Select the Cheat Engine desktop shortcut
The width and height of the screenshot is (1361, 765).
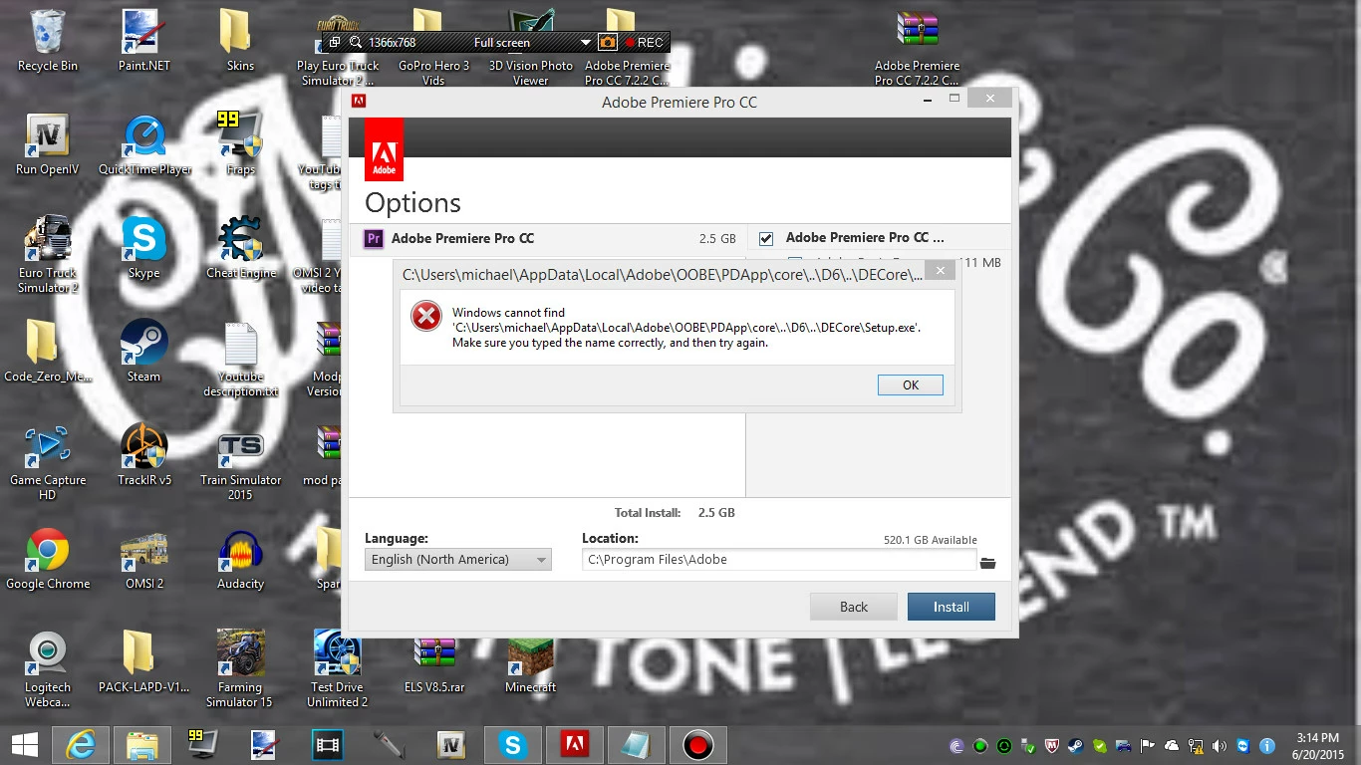[240, 249]
